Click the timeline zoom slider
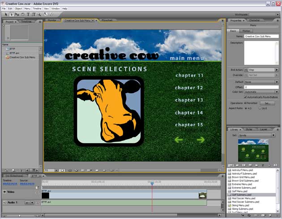Viewport: 282px width, 219px height. (20, 215)
